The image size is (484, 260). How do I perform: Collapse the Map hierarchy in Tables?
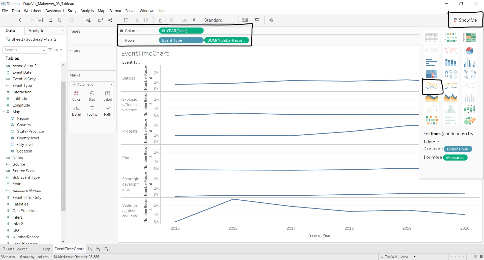[4, 112]
